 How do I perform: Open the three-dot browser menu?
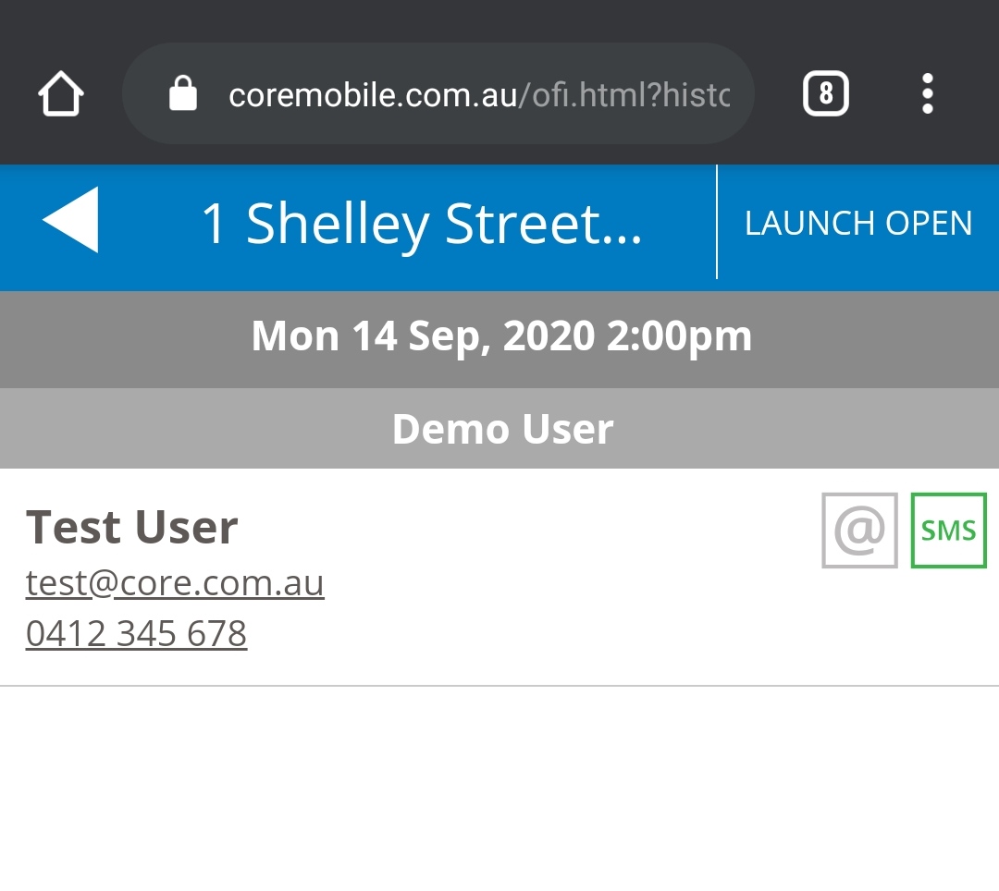(x=928, y=94)
